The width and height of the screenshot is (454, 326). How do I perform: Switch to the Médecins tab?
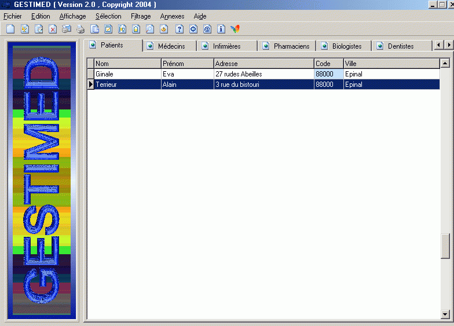point(170,46)
